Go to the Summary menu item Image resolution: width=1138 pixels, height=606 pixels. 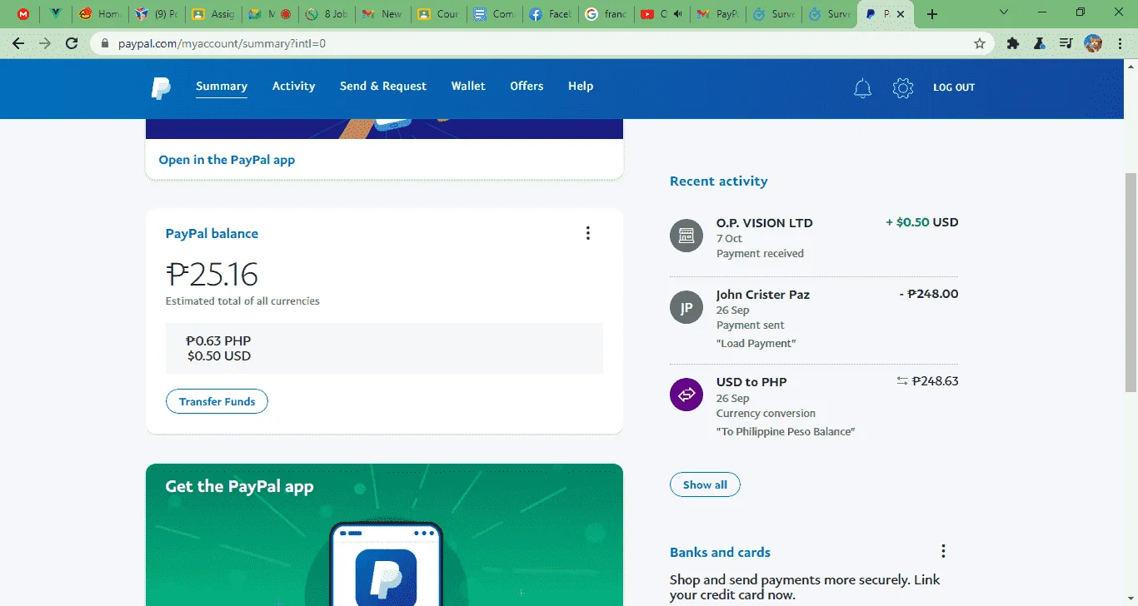222,86
